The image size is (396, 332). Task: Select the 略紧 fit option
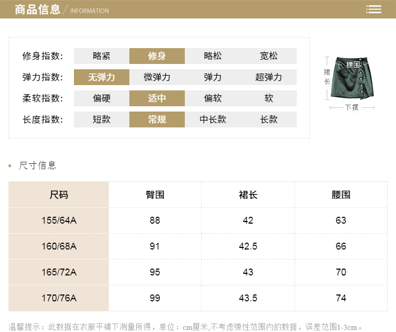pyautogui.click(x=101, y=56)
